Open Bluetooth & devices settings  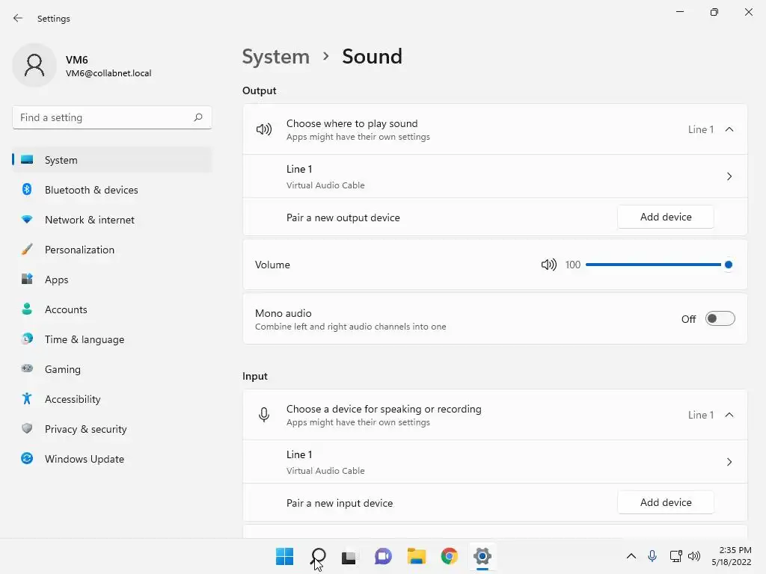pos(91,190)
